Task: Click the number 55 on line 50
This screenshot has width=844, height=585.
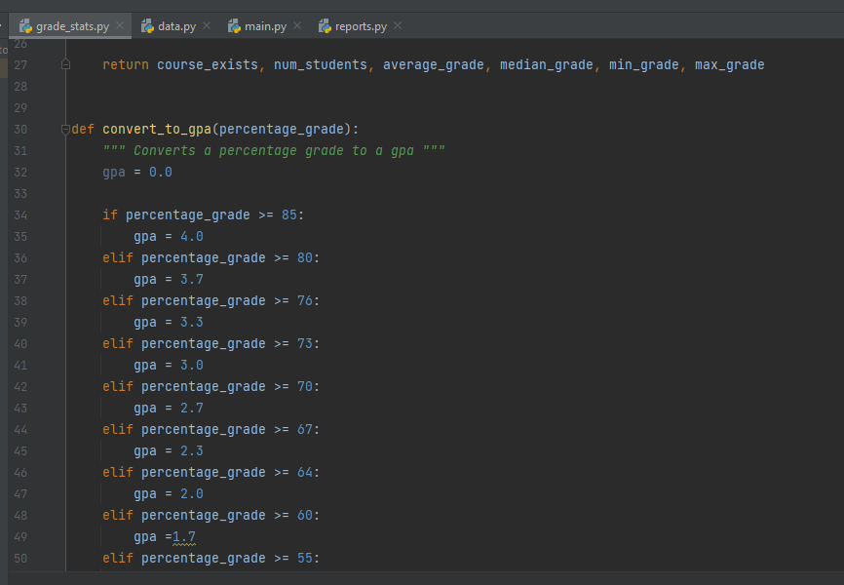Action: (305, 558)
